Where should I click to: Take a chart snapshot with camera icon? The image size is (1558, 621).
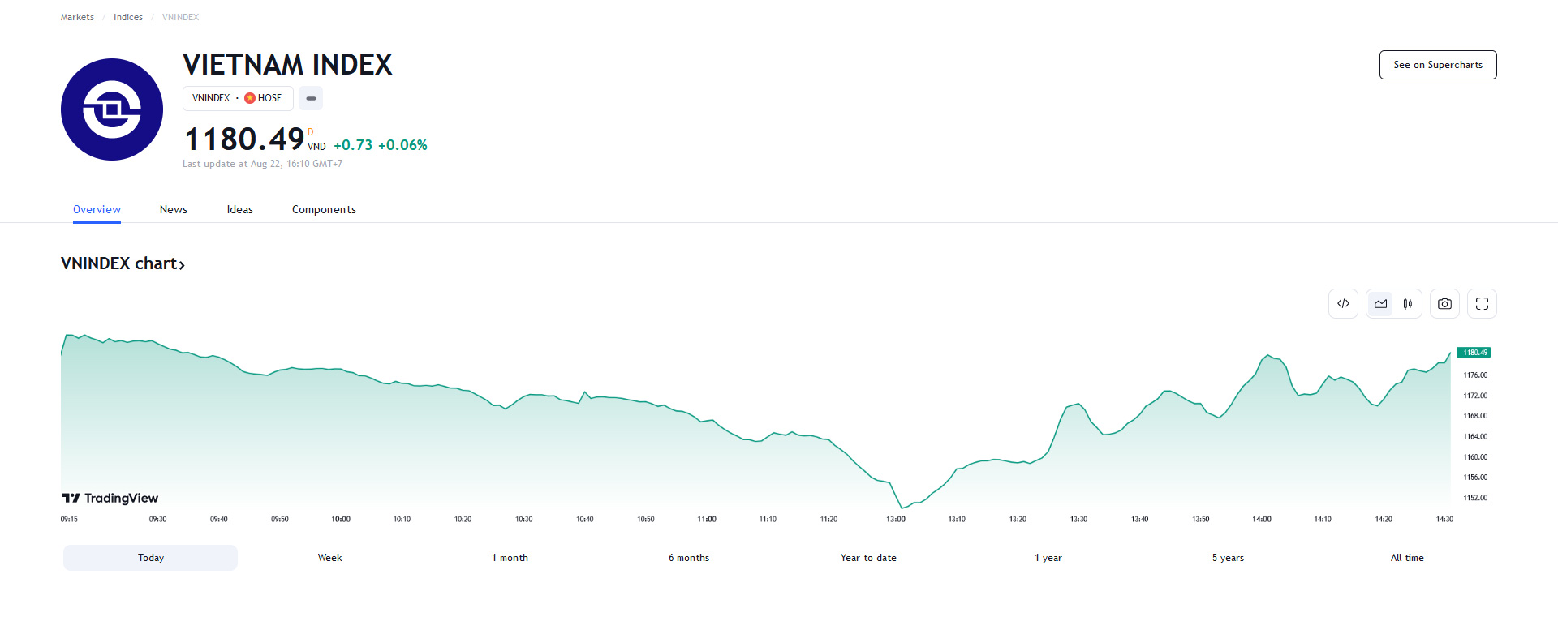pos(1444,304)
